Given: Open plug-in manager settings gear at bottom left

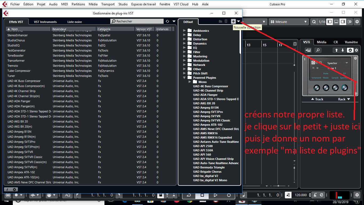Looking at the screenshot, I should [14, 189].
